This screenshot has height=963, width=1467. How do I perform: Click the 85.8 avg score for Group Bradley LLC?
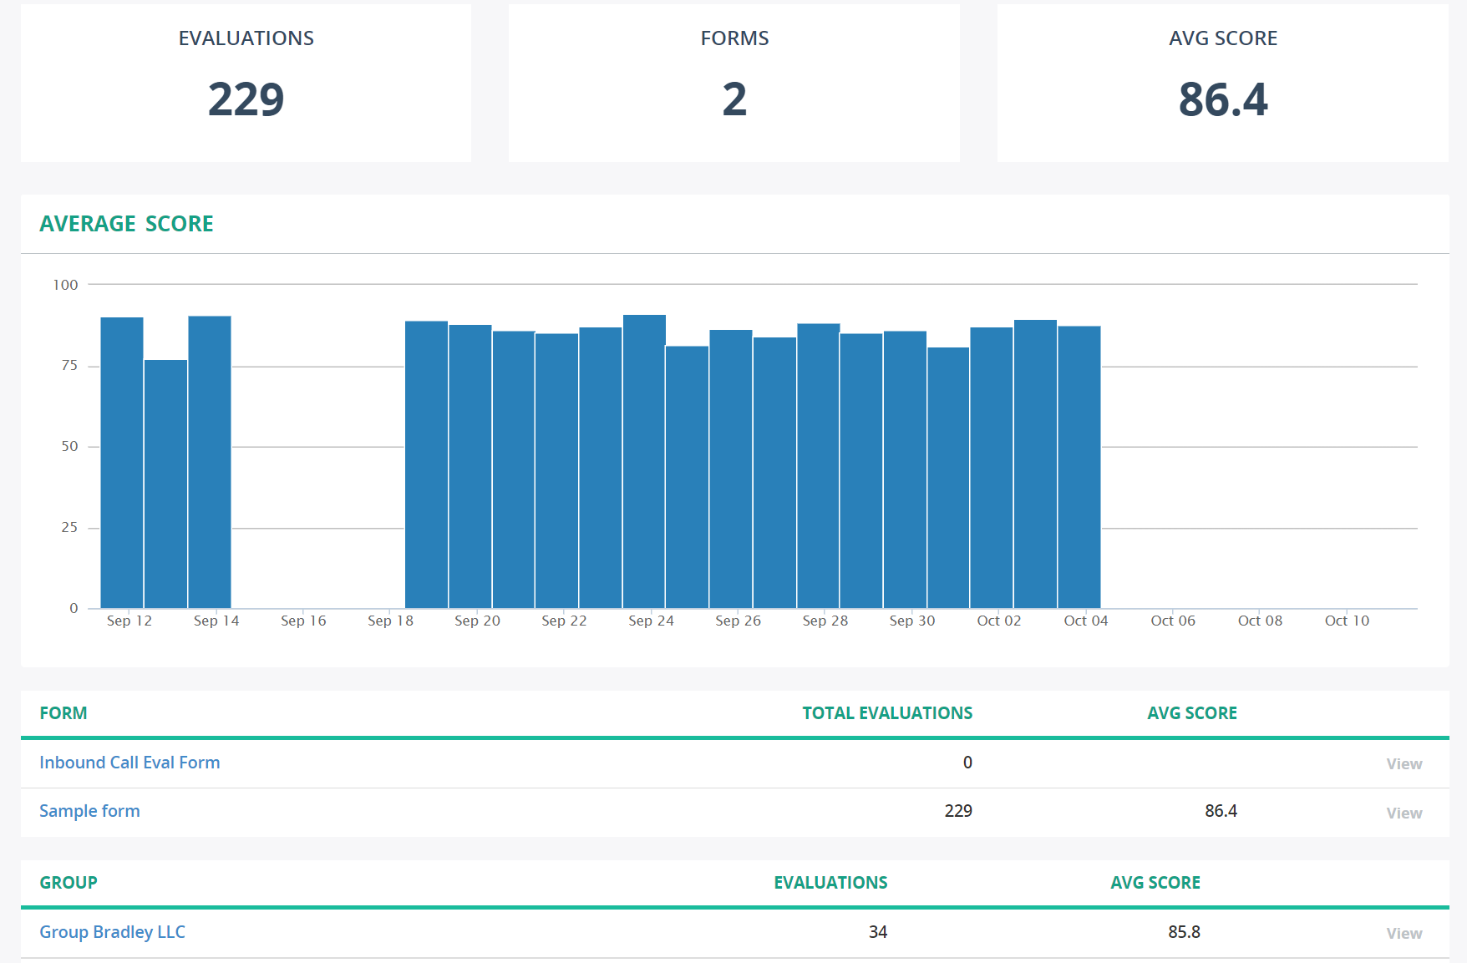(x=1184, y=932)
